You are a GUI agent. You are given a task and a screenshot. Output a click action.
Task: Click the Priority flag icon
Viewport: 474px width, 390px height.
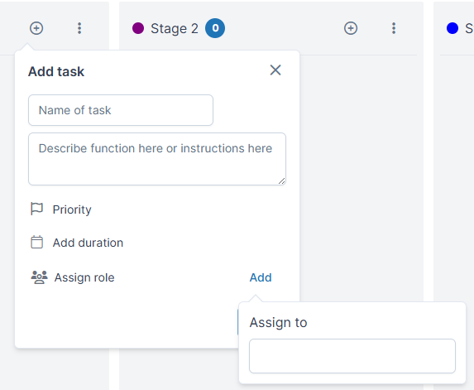tap(37, 209)
